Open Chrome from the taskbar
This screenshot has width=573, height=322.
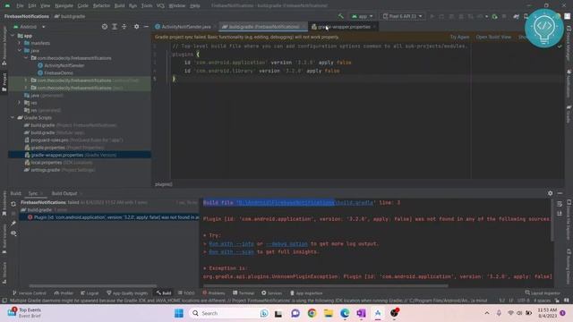tap(312, 313)
